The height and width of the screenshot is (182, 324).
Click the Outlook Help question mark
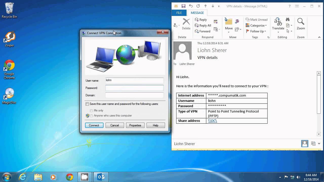click(290, 6)
